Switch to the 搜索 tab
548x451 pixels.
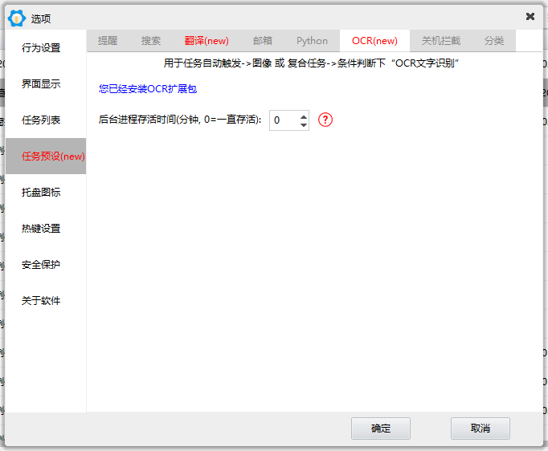(x=151, y=41)
